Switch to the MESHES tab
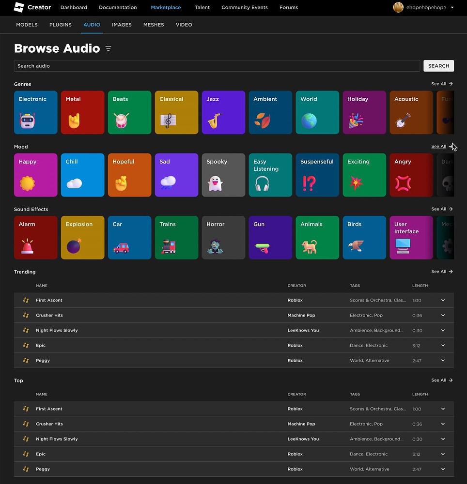The height and width of the screenshot is (484, 467). click(154, 25)
